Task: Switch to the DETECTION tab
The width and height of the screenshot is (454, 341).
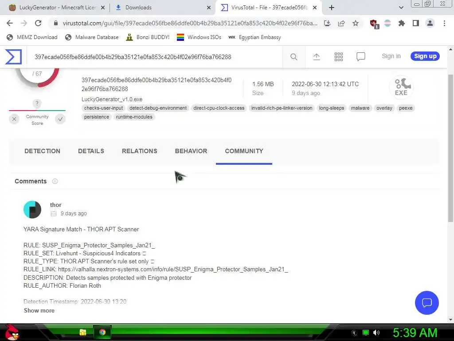Action: pos(42,151)
